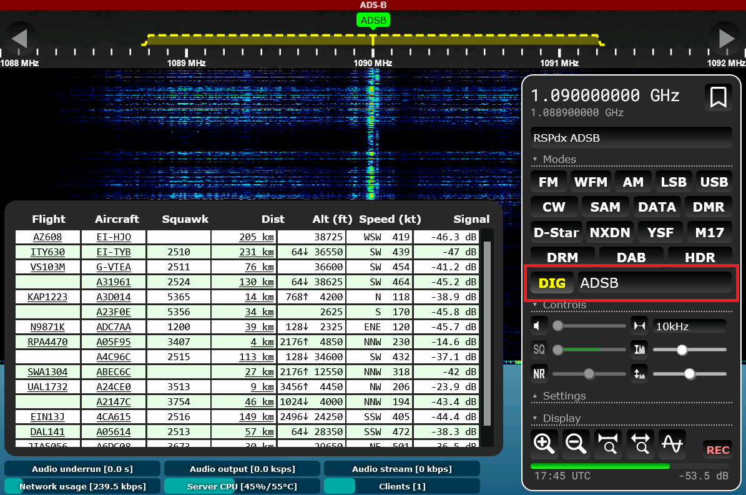This screenshot has width=746, height=495.
Task: Open flight link SWA1304
Action: [x=48, y=372]
